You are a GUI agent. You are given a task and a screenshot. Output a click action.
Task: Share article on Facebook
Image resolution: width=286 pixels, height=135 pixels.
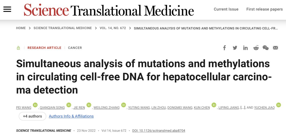(x=224, y=48)
